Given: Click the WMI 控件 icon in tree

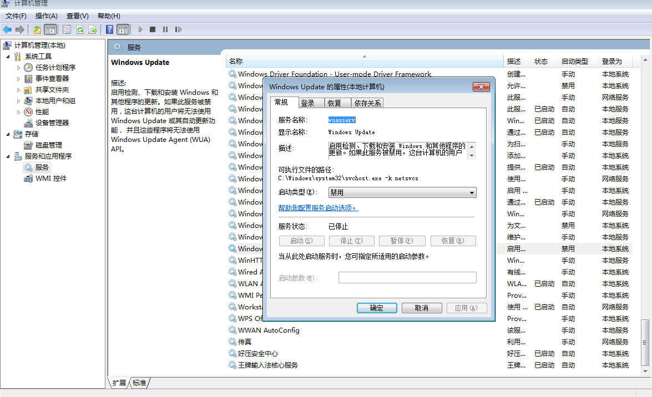Looking at the screenshot, I should click(x=28, y=179).
